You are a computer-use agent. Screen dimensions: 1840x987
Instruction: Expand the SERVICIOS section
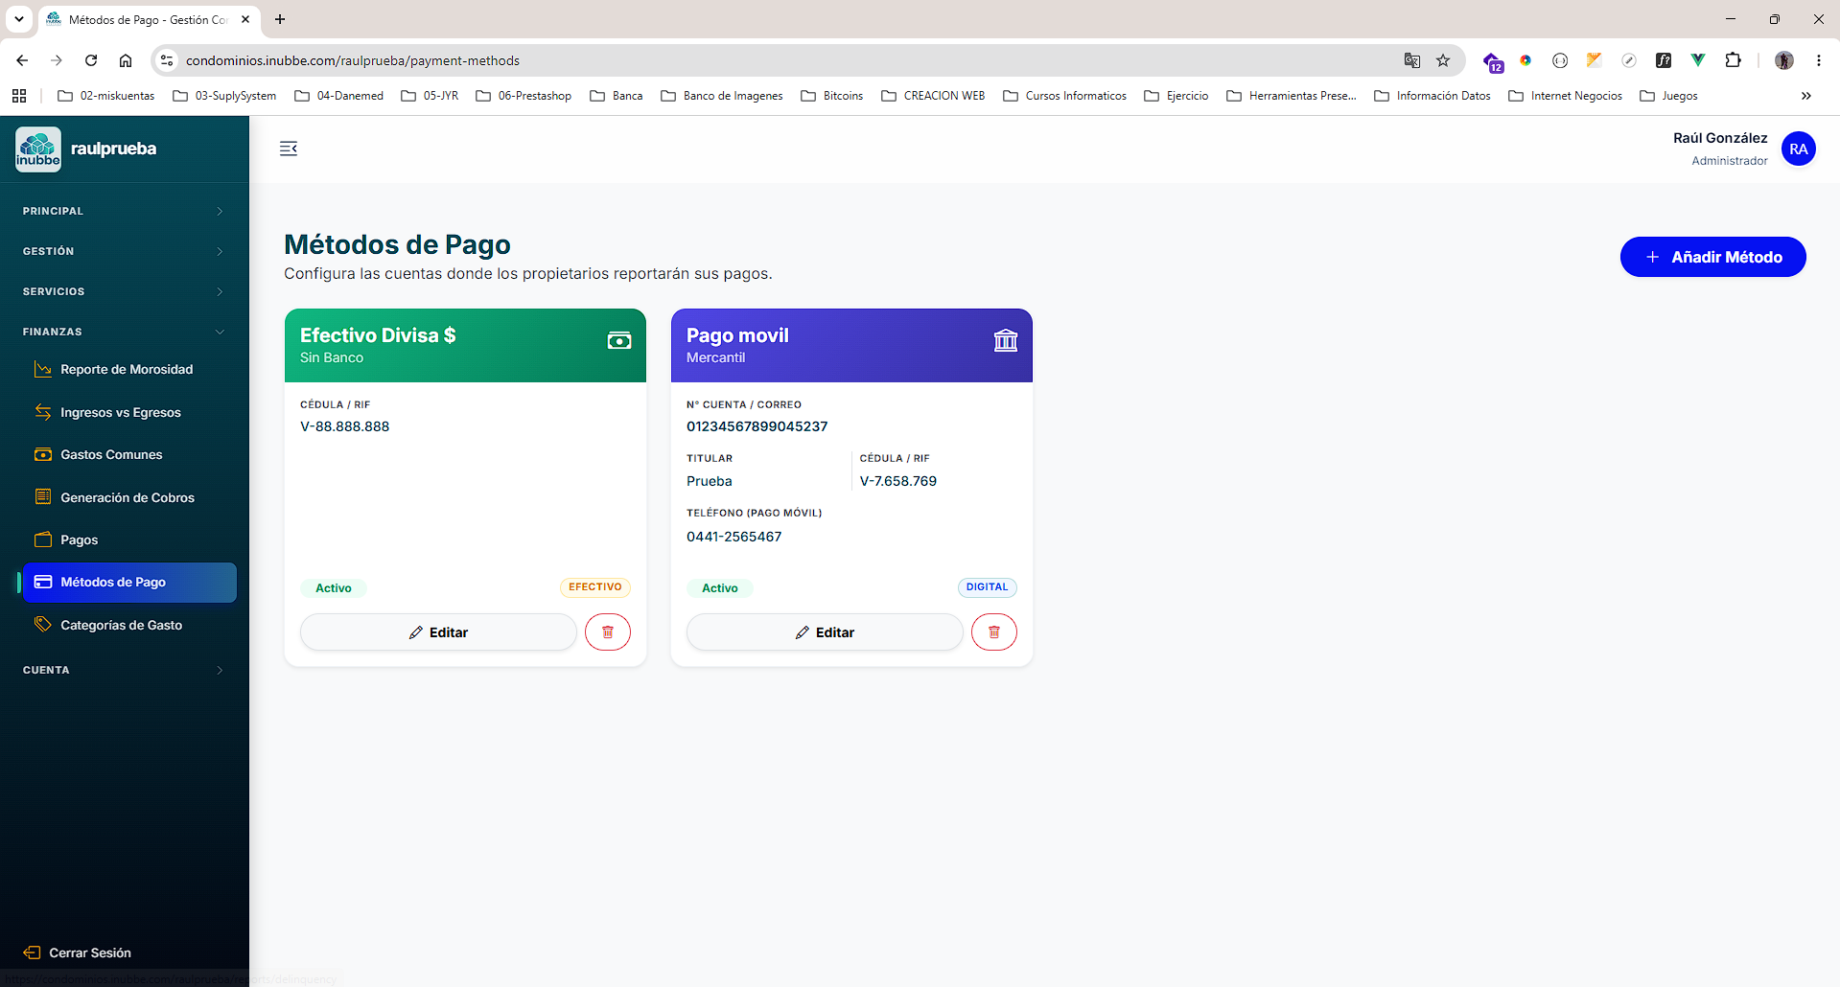tap(125, 291)
